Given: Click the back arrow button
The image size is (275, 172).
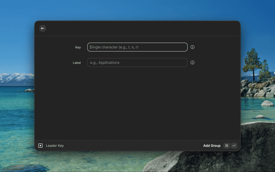Looking at the screenshot, I should click(x=43, y=28).
